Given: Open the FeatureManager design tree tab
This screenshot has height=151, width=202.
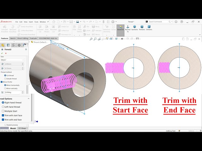Looking at the screenshot, I should (3, 45).
